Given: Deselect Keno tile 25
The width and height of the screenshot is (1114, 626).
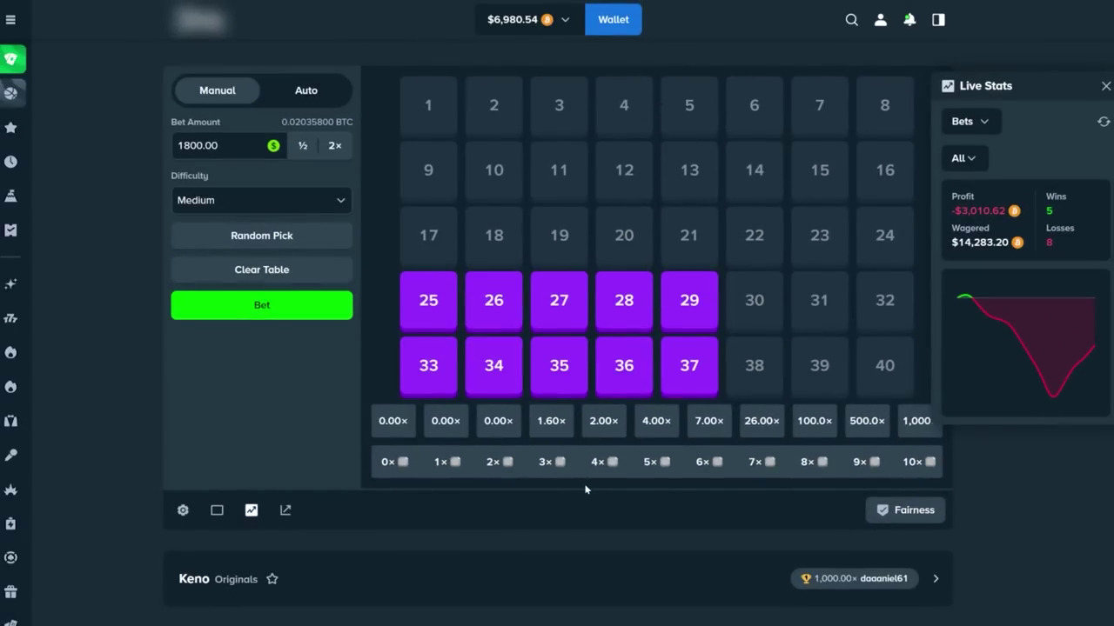Looking at the screenshot, I should tap(428, 301).
